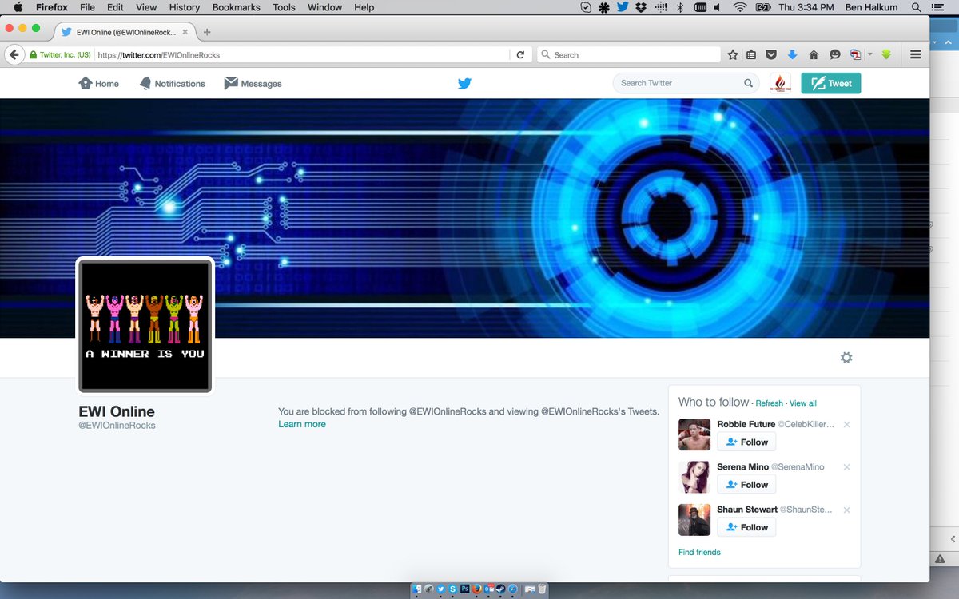Open the Learn more link

pyautogui.click(x=302, y=424)
